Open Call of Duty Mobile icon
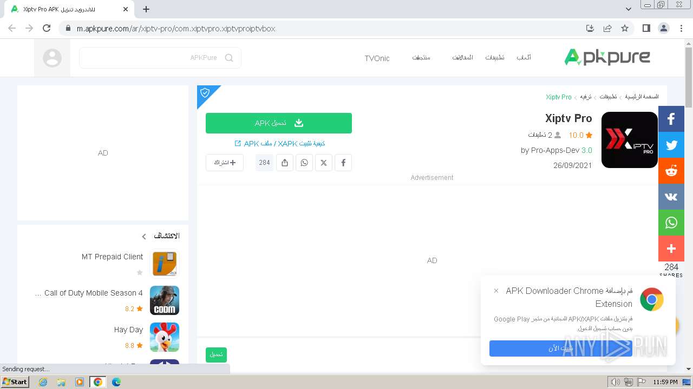Image resolution: width=693 pixels, height=389 pixels. click(164, 300)
